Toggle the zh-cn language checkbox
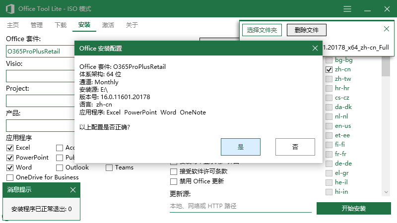397x223 pixels. pos(329,70)
